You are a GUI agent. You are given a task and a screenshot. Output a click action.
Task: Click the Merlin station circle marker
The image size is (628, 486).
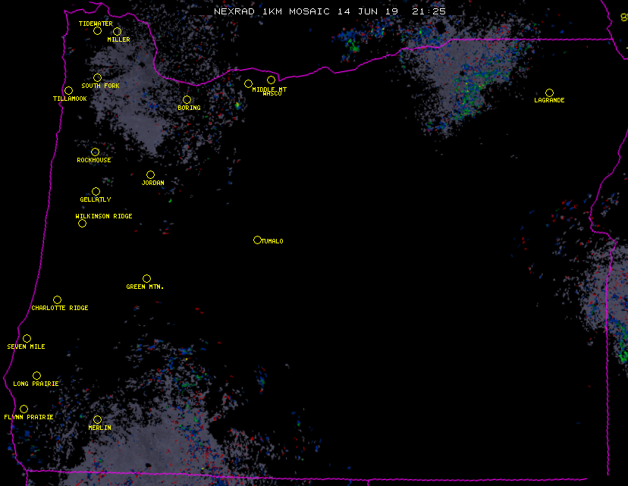(97, 419)
